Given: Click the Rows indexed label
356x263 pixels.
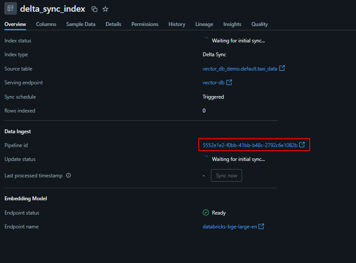Looking at the screenshot, I should (x=20, y=111).
